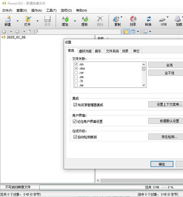Click the 不可启动映像文件 status label

[x=18, y=187]
